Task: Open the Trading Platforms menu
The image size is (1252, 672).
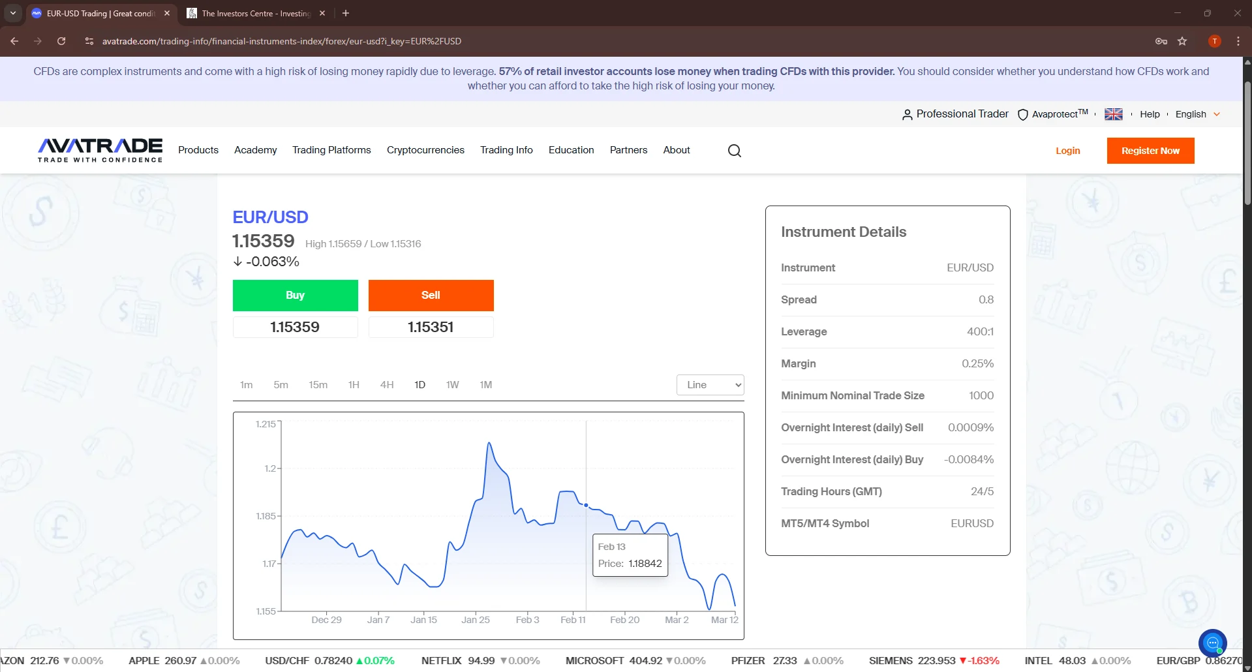Action: point(331,150)
